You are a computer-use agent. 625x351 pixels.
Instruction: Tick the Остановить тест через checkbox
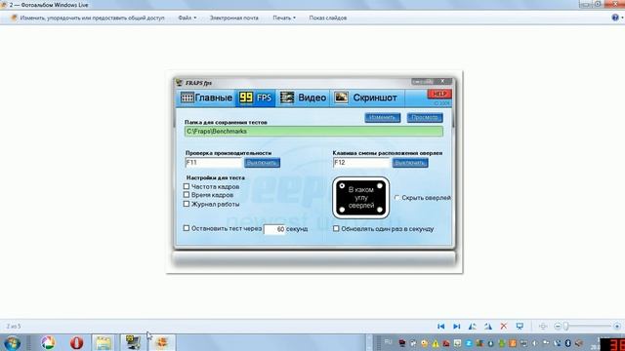coord(187,228)
